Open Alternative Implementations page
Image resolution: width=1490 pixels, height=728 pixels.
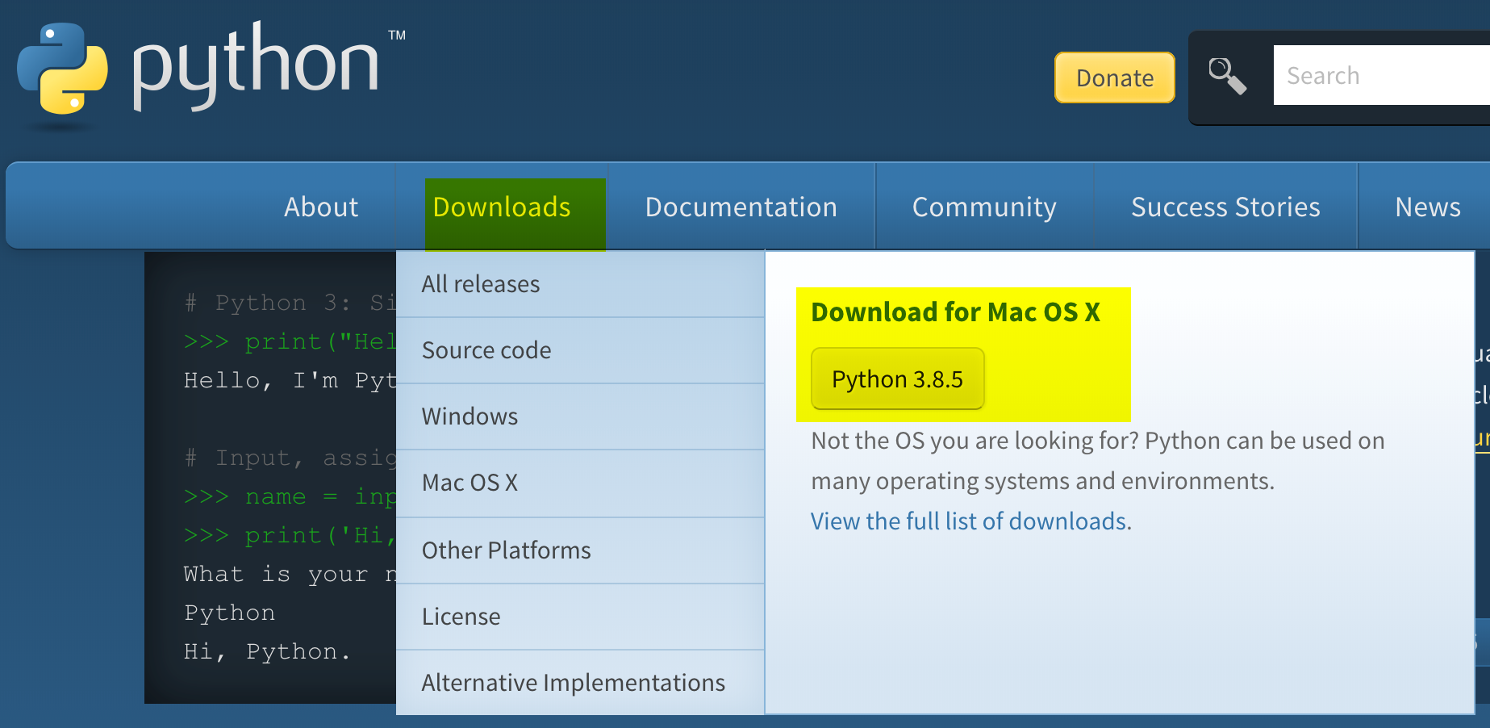click(573, 682)
